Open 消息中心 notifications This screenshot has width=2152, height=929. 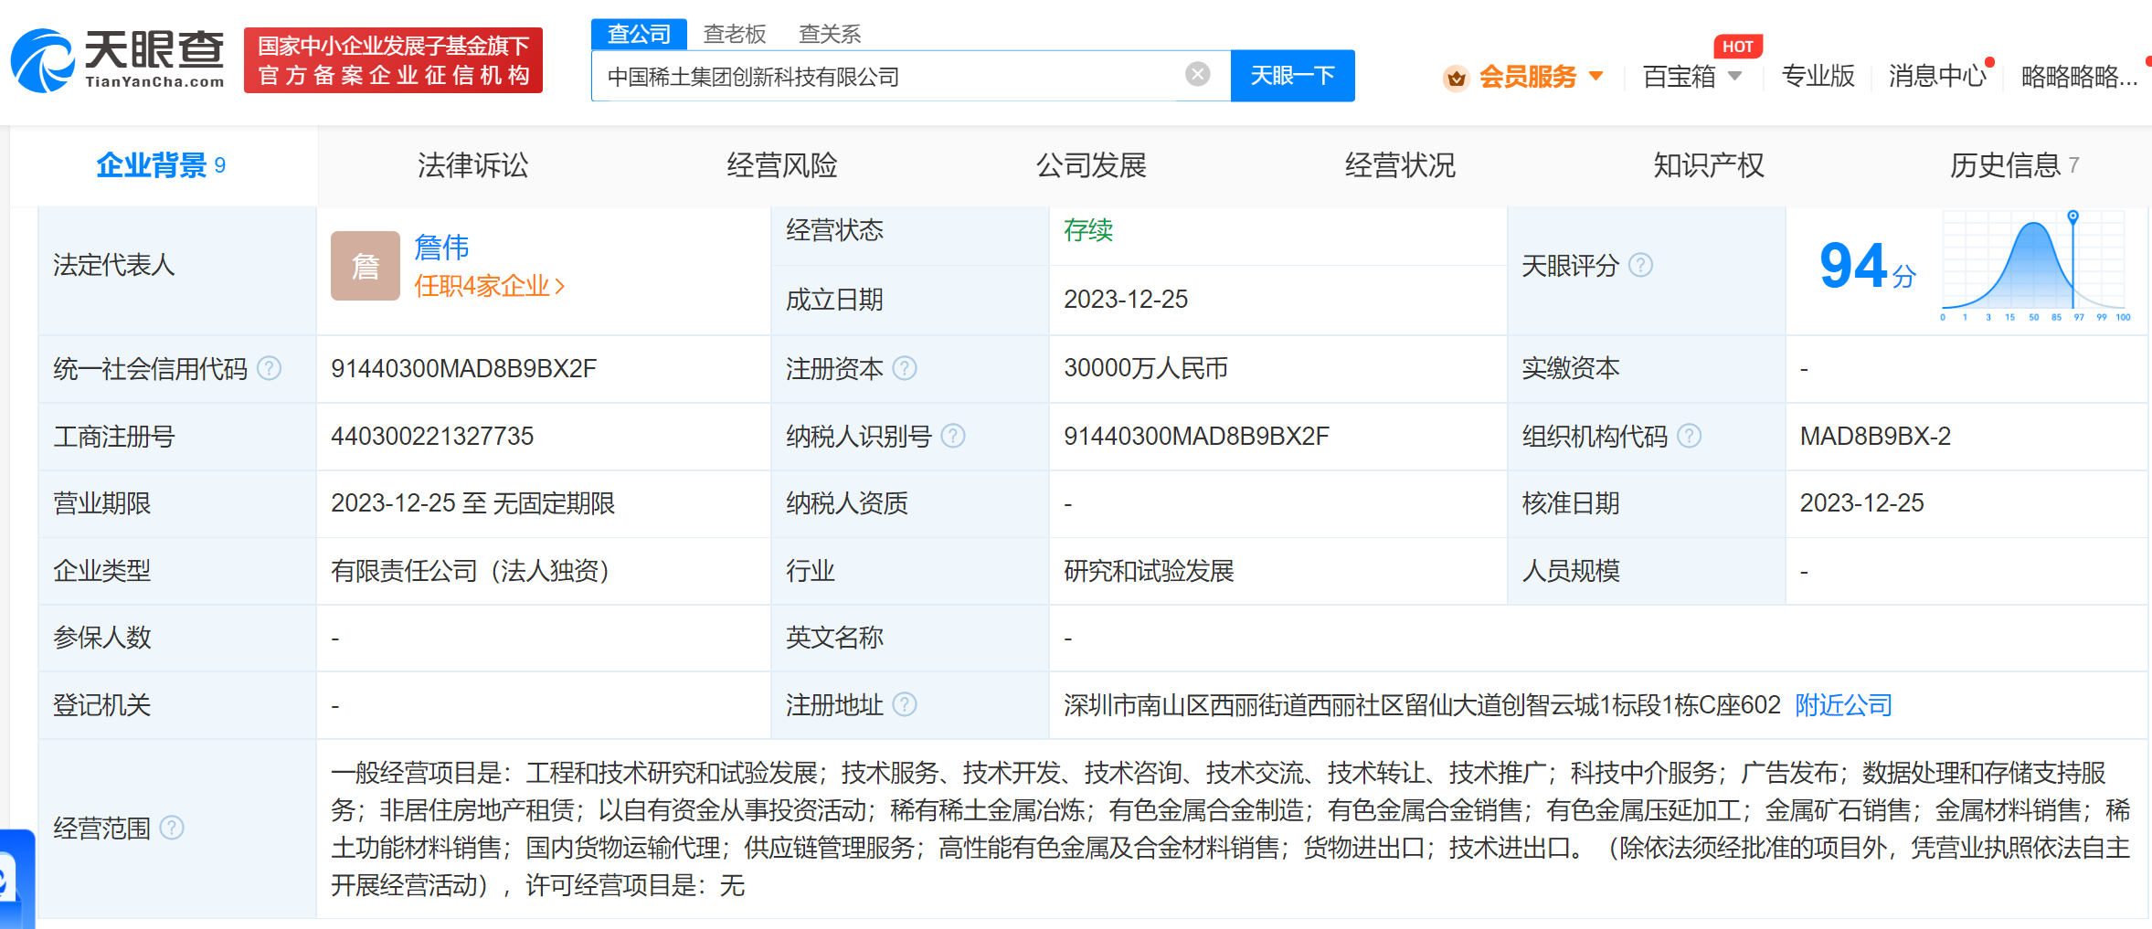coord(1937,76)
